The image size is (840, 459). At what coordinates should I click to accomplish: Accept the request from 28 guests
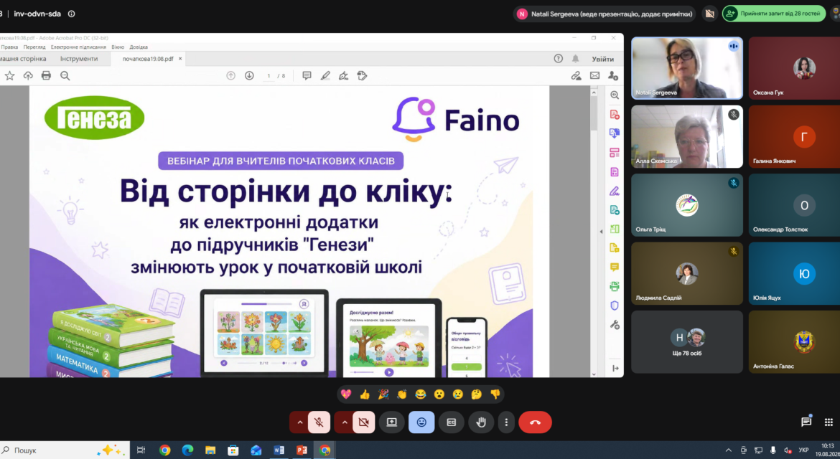coord(774,14)
